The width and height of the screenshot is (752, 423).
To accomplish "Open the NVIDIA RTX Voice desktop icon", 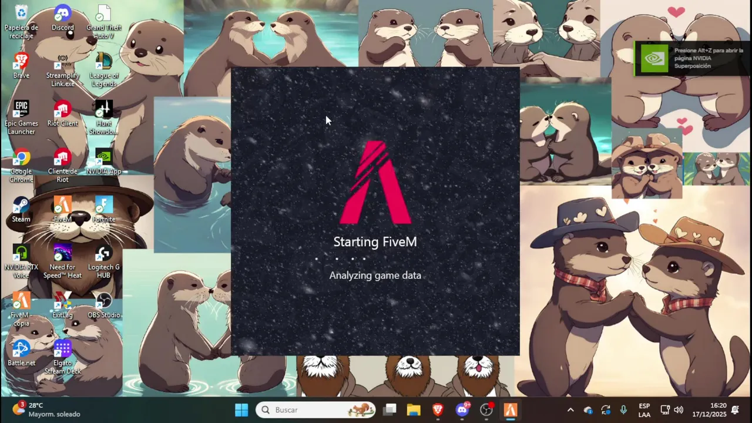I will point(21,261).
